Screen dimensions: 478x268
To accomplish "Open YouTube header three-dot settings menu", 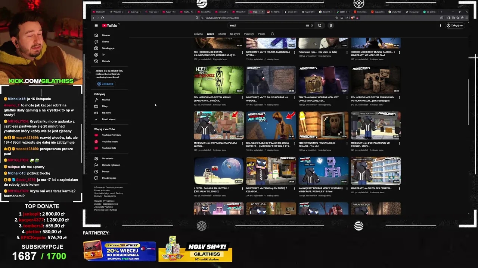I will [x=440, y=26].
